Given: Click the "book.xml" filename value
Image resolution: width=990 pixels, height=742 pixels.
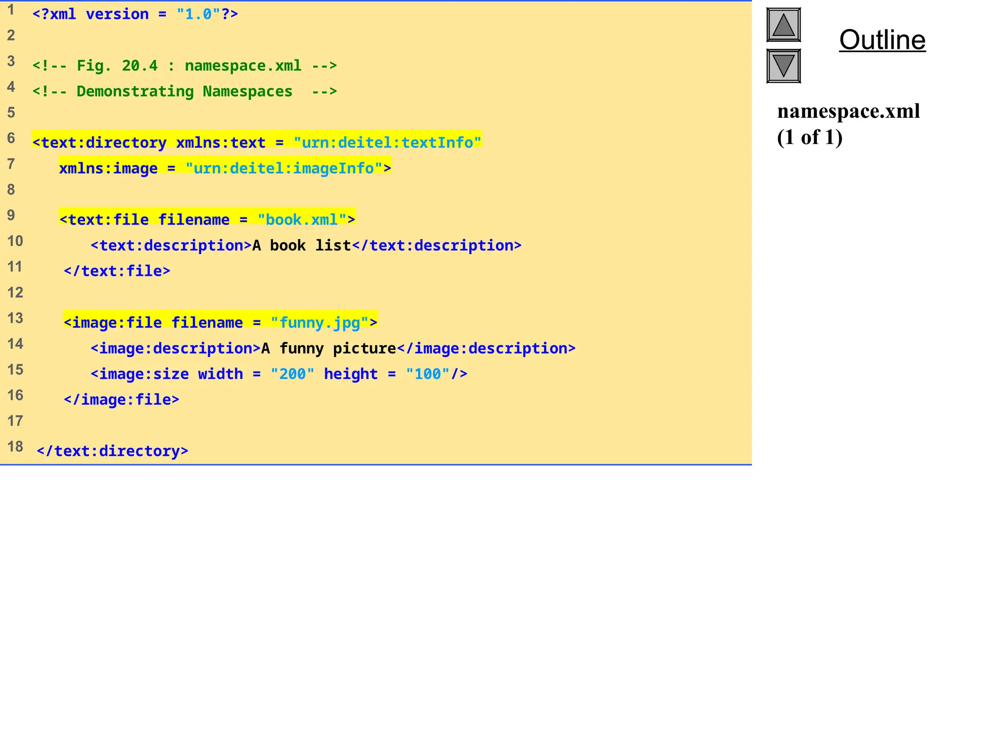Looking at the screenshot, I should [302, 220].
